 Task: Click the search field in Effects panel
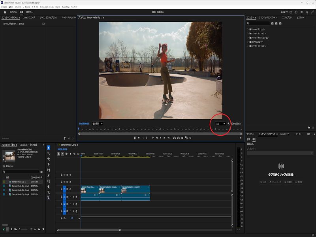(x=259, y=24)
